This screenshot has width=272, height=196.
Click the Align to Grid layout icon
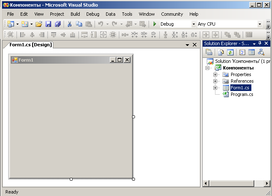(10, 35)
